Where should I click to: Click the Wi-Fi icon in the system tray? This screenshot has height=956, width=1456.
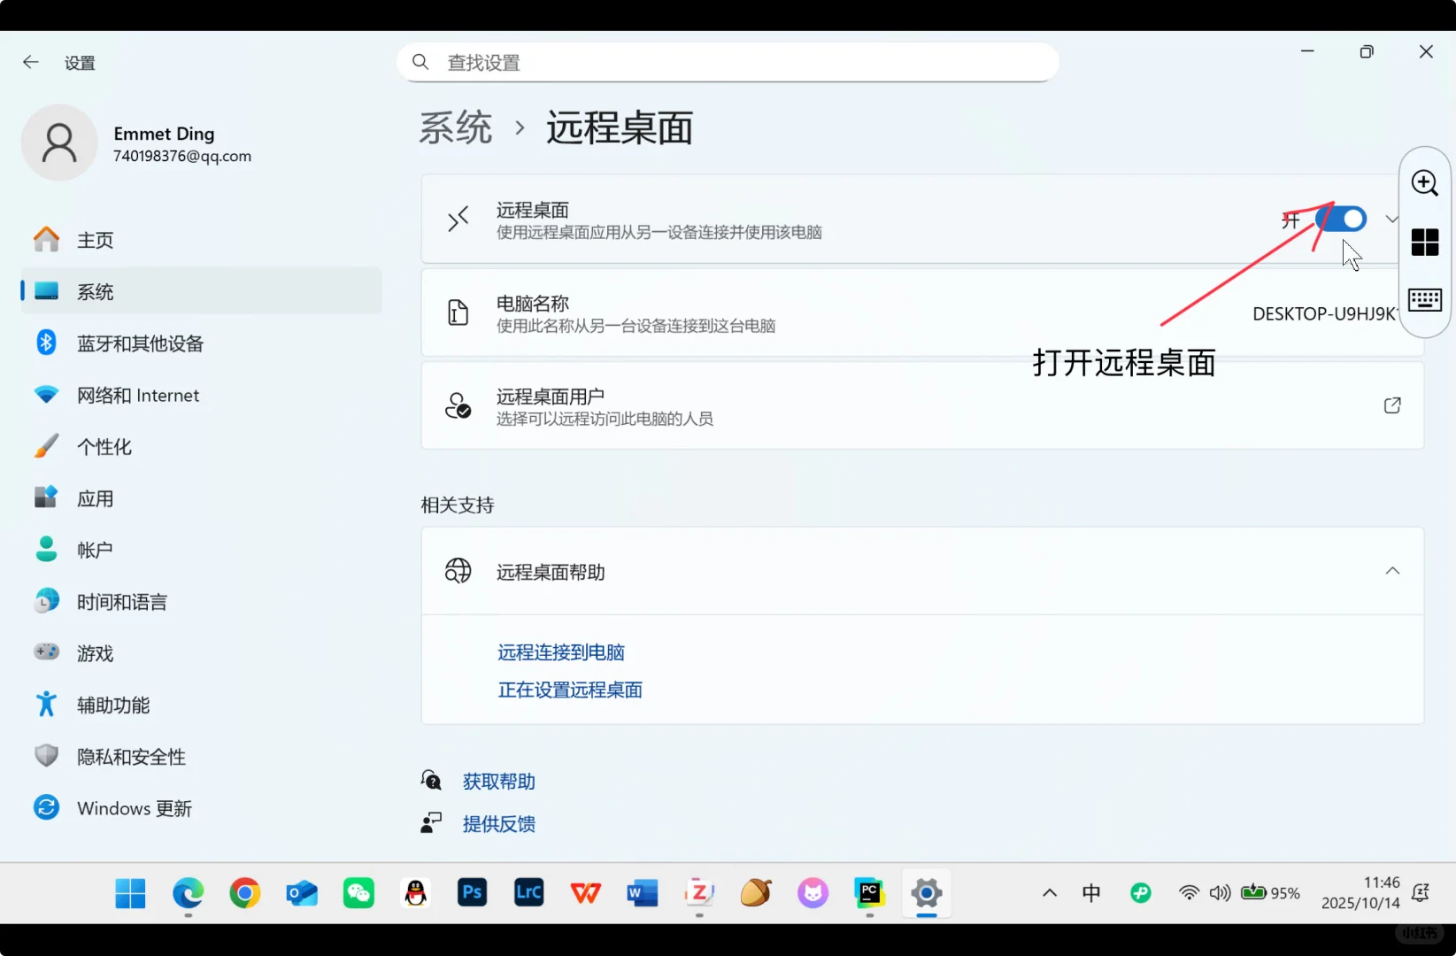coord(1188,893)
